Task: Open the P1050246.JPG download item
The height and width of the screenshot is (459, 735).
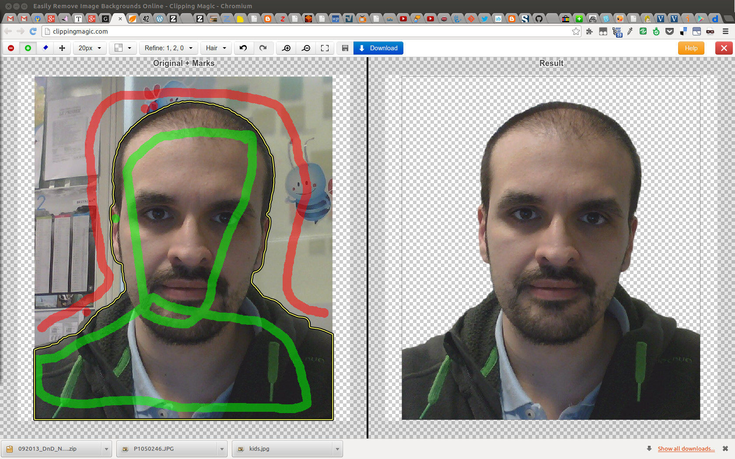Action: [166, 449]
